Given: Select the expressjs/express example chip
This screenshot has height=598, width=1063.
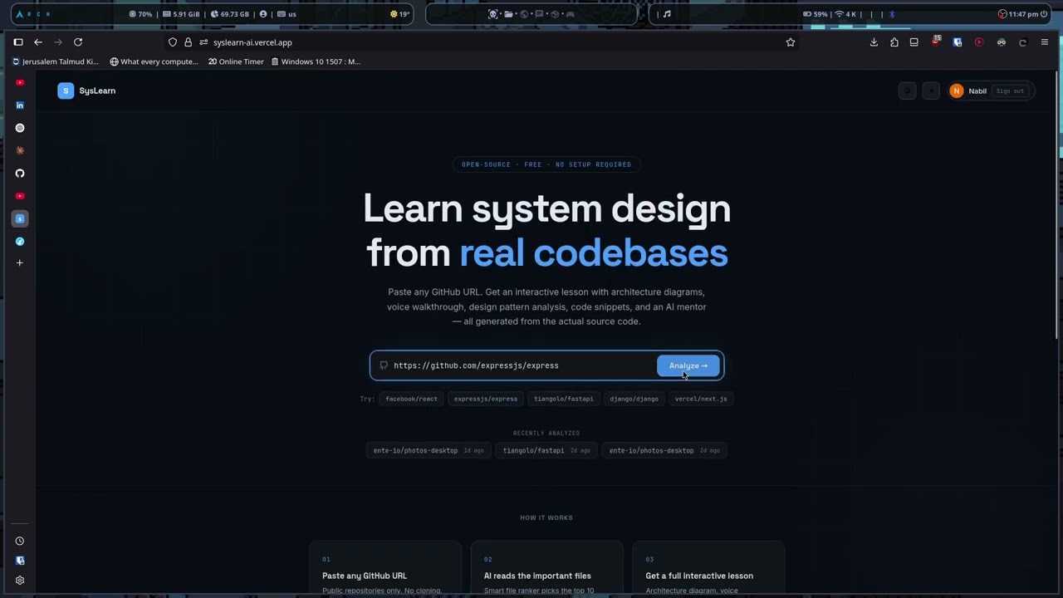Looking at the screenshot, I should [486, 399].
